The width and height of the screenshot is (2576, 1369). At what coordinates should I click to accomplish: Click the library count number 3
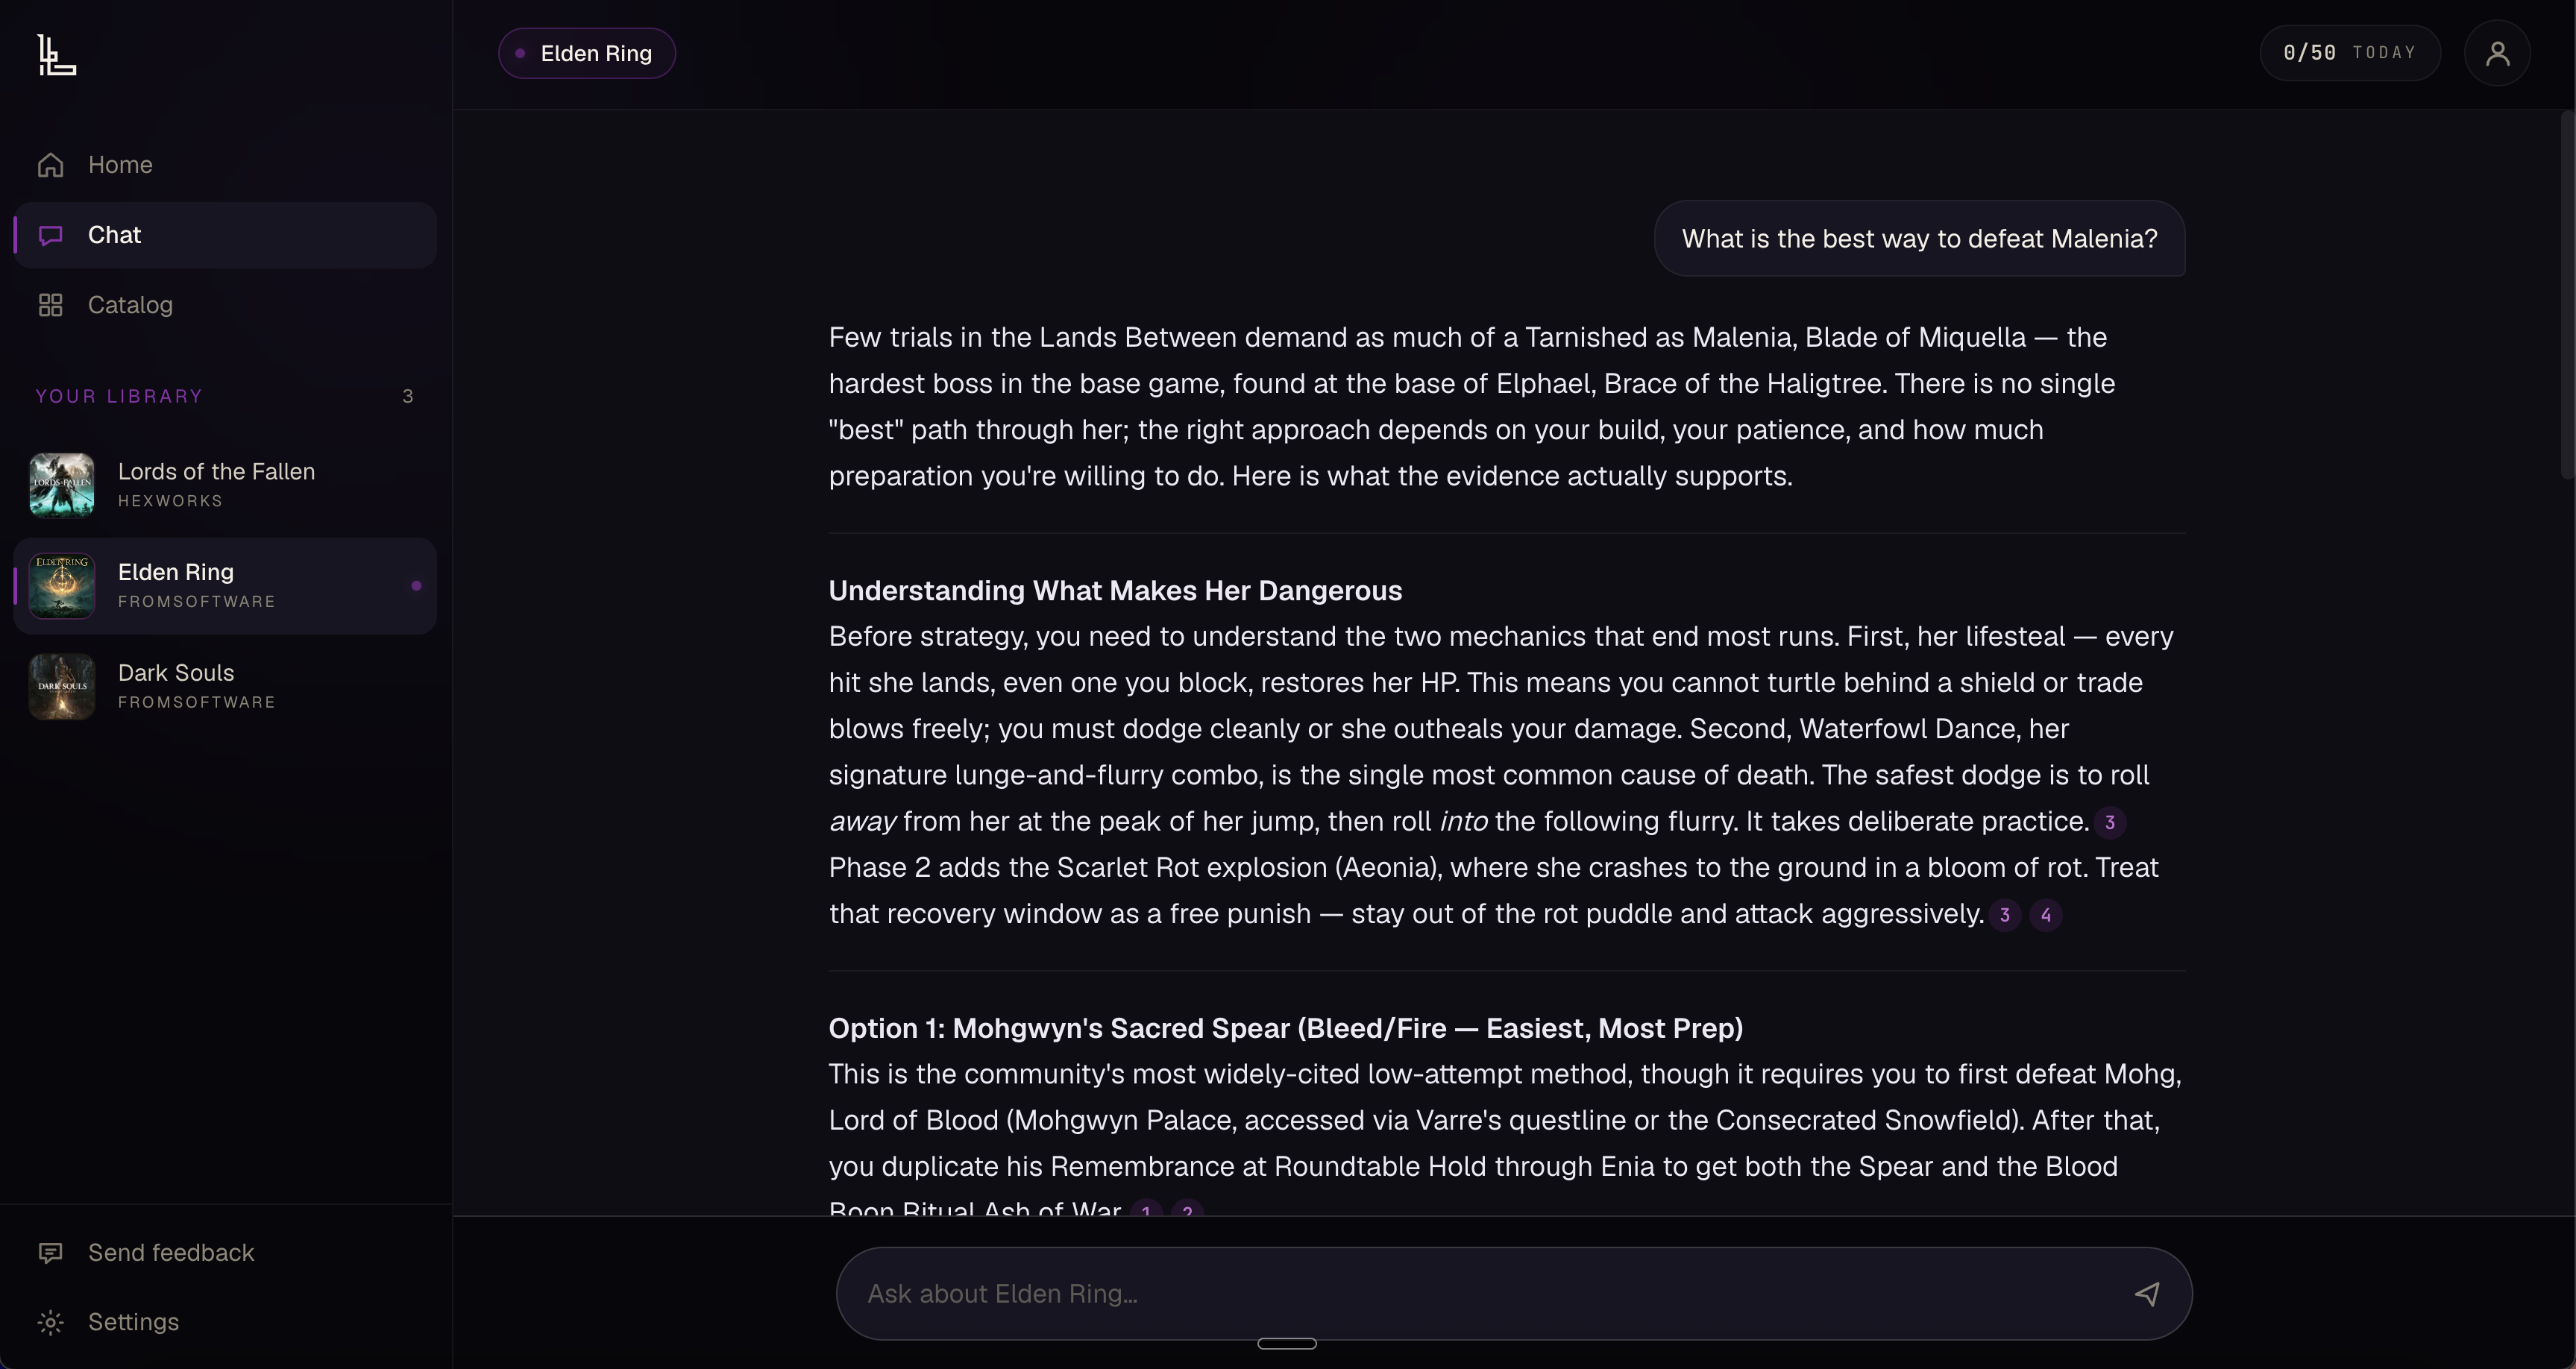click(408, 397)
